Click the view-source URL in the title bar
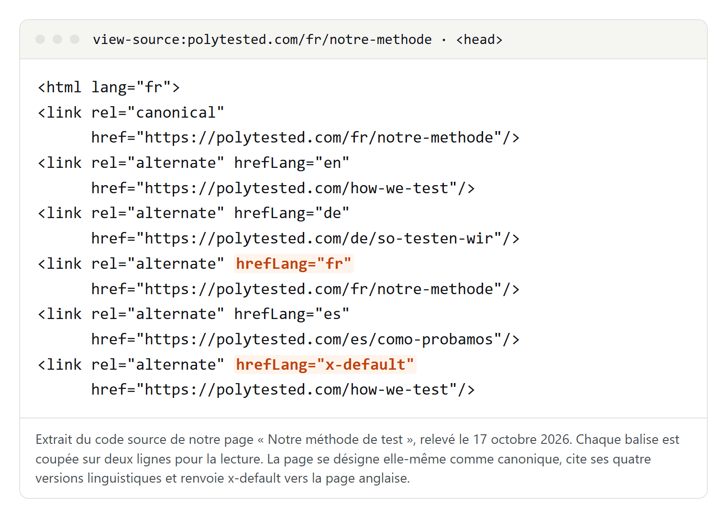Viewport: 727px width, 518px height. 262,40
